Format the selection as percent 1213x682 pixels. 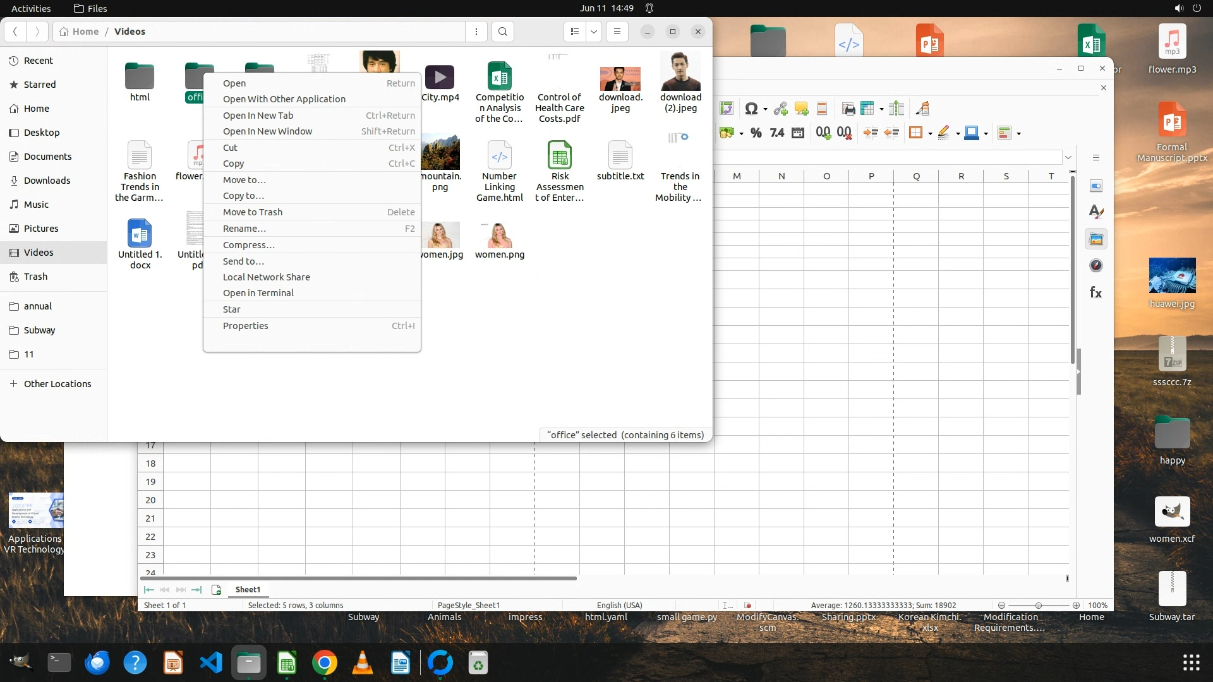pyautogui.click(x=756, y=133)
